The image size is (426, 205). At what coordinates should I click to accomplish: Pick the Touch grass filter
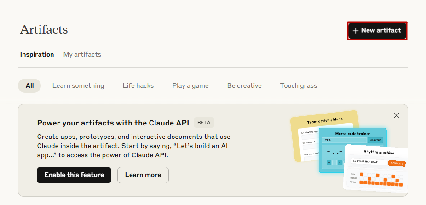[298, 86]
